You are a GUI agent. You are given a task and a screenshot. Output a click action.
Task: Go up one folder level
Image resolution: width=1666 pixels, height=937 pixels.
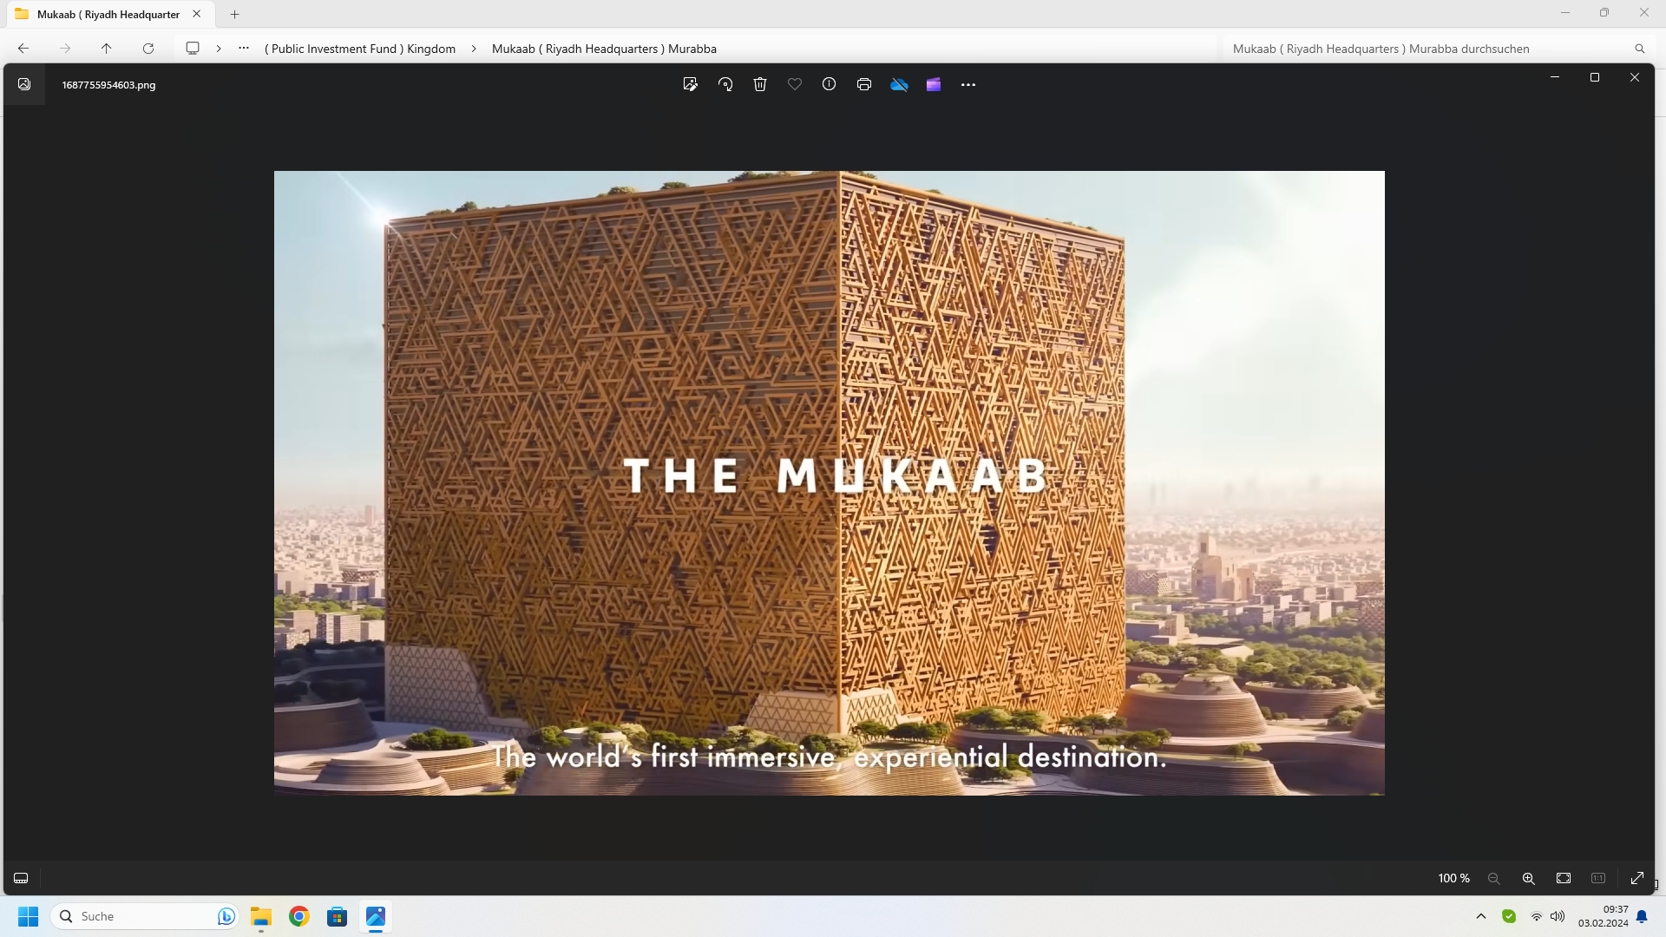coord(107,49)
